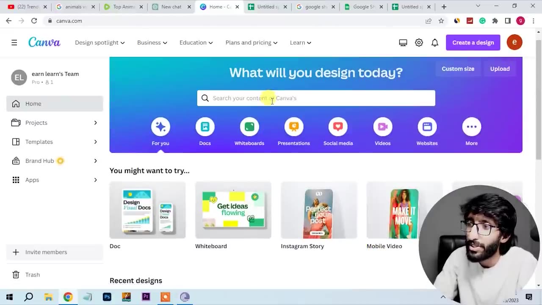Open Trash in the sidebar
The image size is (542, 305).
tap(55, 275)
